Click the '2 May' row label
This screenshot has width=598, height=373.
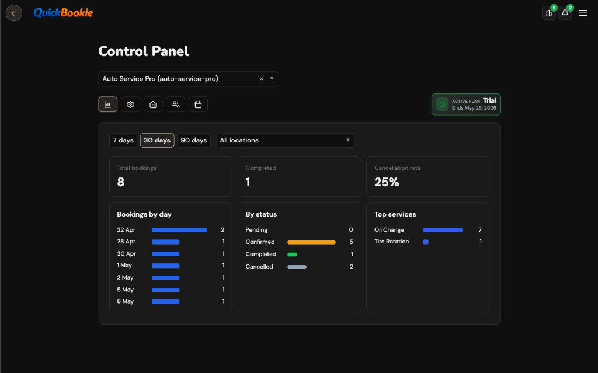coord(125,278)
